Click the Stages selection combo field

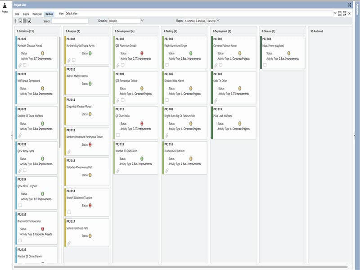click(x=200, y=21)
